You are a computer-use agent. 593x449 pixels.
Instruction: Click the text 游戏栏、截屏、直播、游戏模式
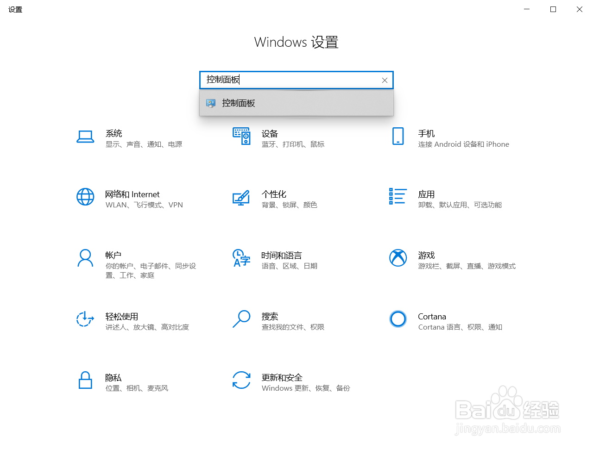[467, 266]
